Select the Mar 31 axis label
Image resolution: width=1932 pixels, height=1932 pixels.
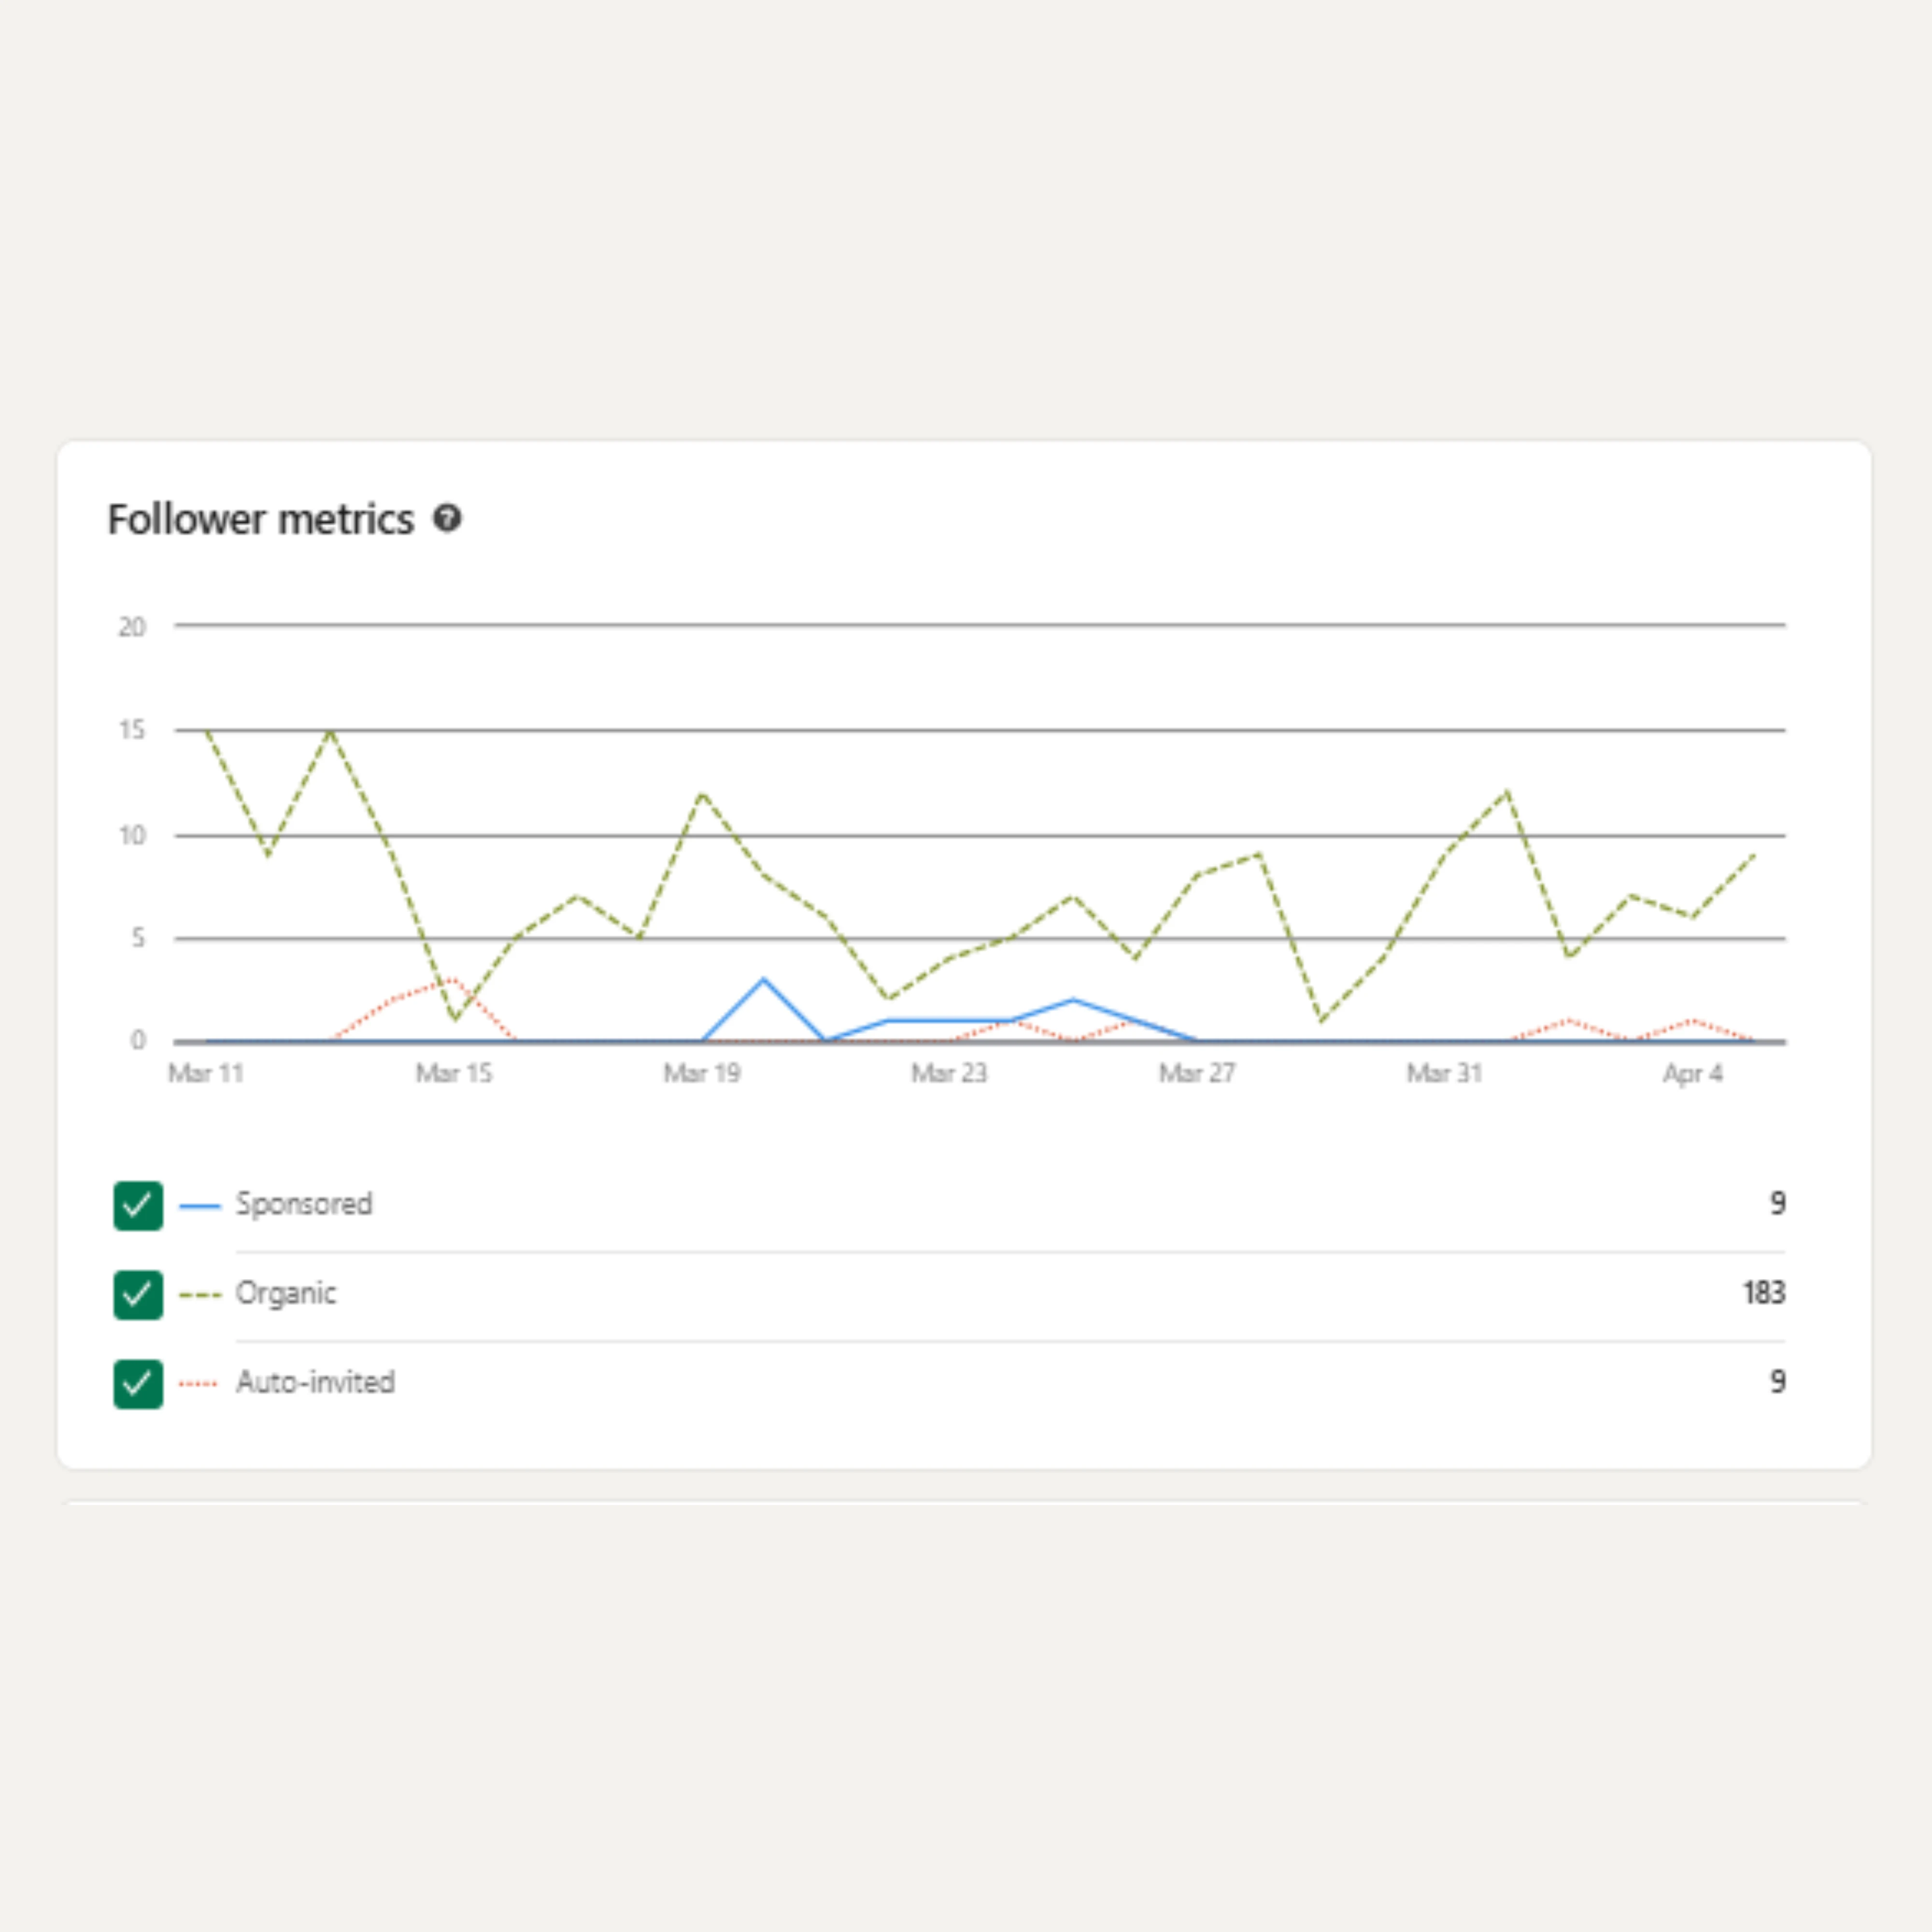[1444, 1073]
